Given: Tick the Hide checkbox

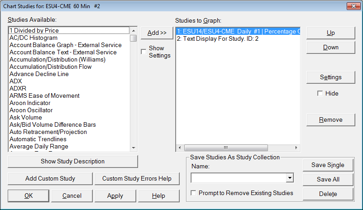Looking at the screenshot, I should click(320, 93).
